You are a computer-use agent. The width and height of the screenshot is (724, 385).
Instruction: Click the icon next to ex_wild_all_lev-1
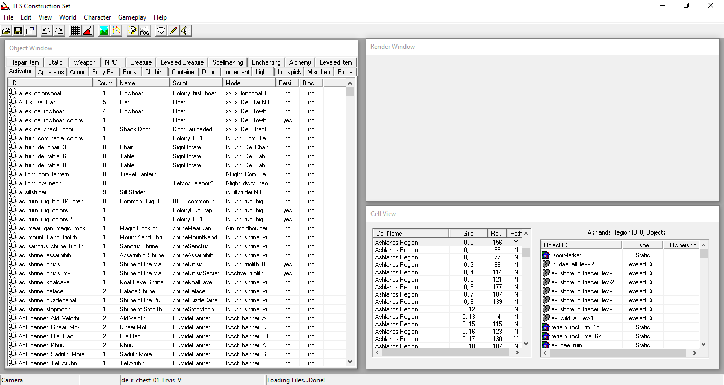[x=546, y=318]
